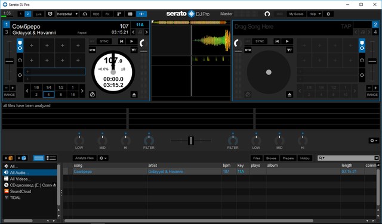Open the Help dropdown menu
This screenshot has height=224, width=382.
315,14
